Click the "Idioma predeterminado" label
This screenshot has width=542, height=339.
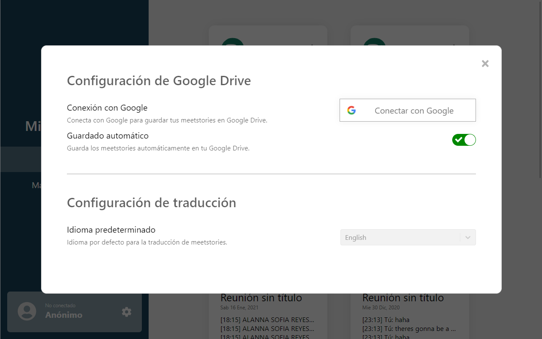[x=111, y=230]
